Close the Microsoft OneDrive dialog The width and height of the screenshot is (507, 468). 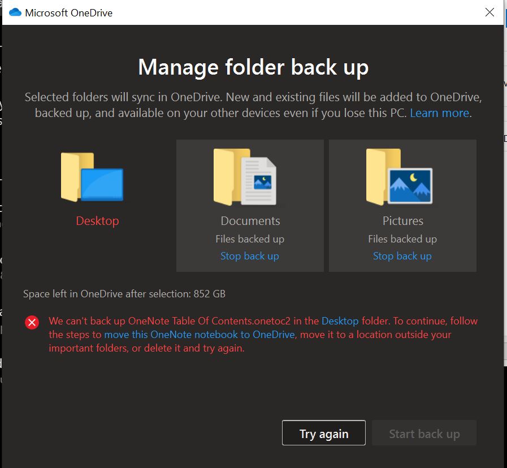489,12
